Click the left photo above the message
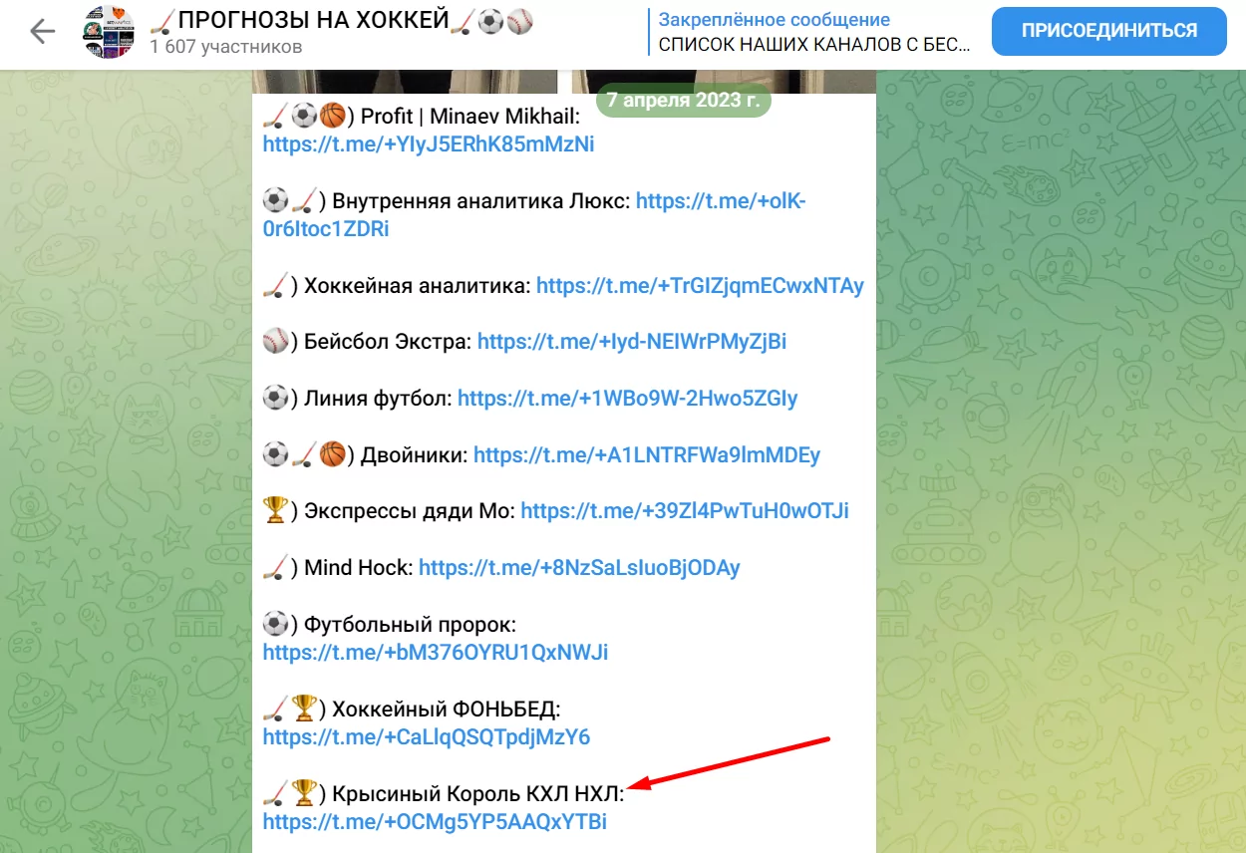1246x853 pixels. pyautogui.click(x=405, y=82)
